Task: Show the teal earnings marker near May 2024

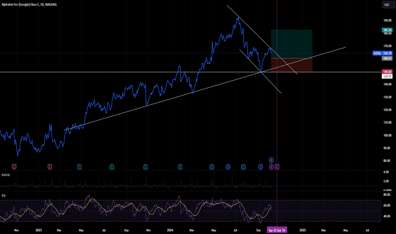Action: (212, 167)
